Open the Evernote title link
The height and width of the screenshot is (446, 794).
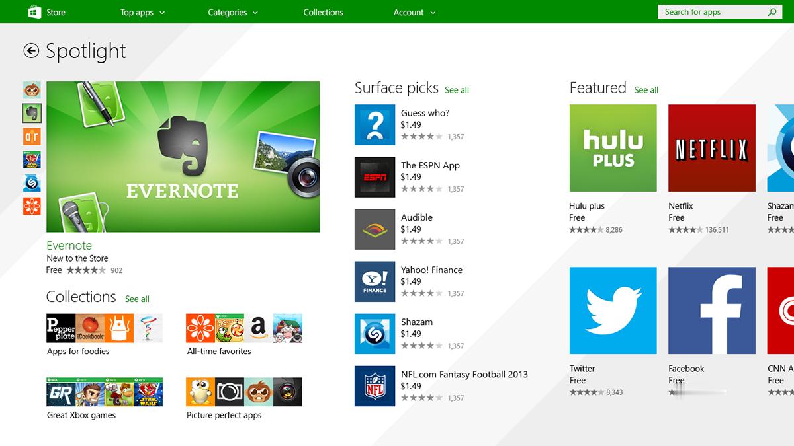coord(69,245)
